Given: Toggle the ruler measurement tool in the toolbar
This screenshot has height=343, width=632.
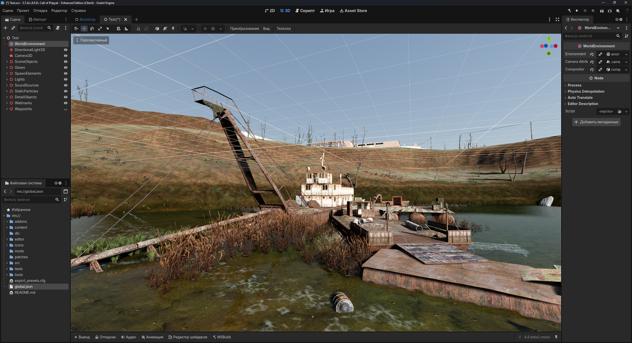Looking at the screenshot, I should [126, 29].
